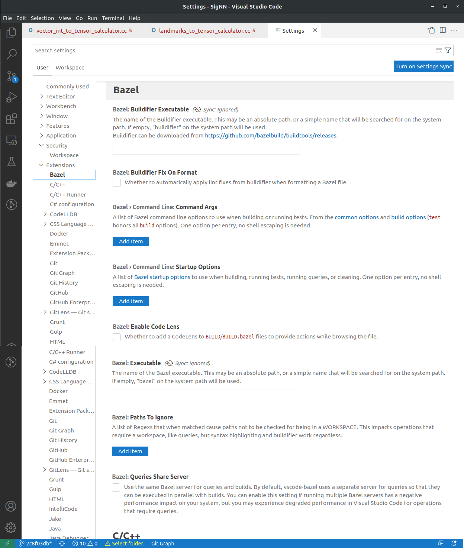
Task: Open the File menu
Action: (7, 18)
